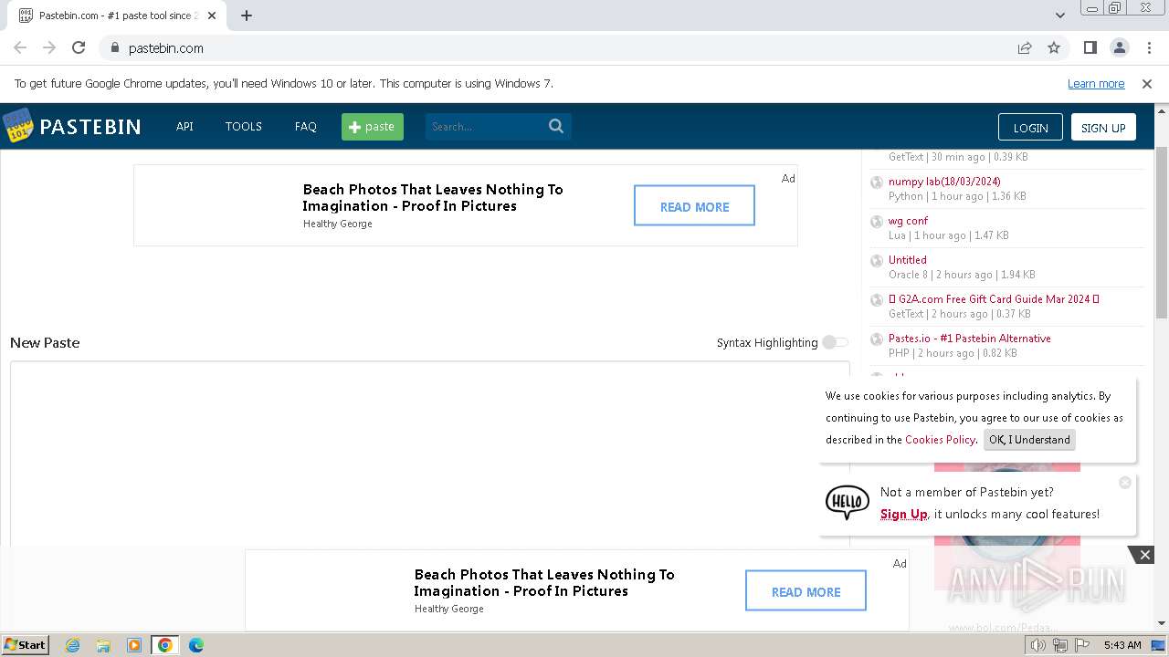1169x657 pixels.
Task: Click the SIGN UP button
Action: (x=1103, y=127)
